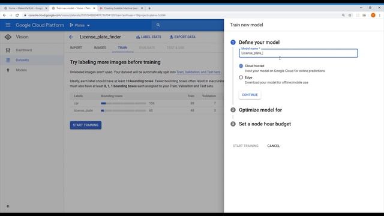
Task: Click CANCEL in the Train new model panel
Action: coord(274,146)
